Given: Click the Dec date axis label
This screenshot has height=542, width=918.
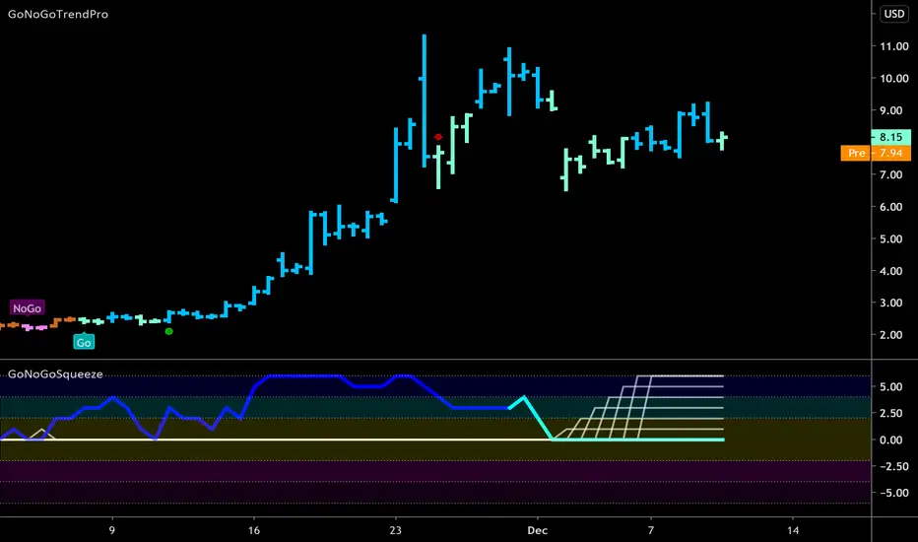Looking at the screenshot, I should (x=538, y=530).
